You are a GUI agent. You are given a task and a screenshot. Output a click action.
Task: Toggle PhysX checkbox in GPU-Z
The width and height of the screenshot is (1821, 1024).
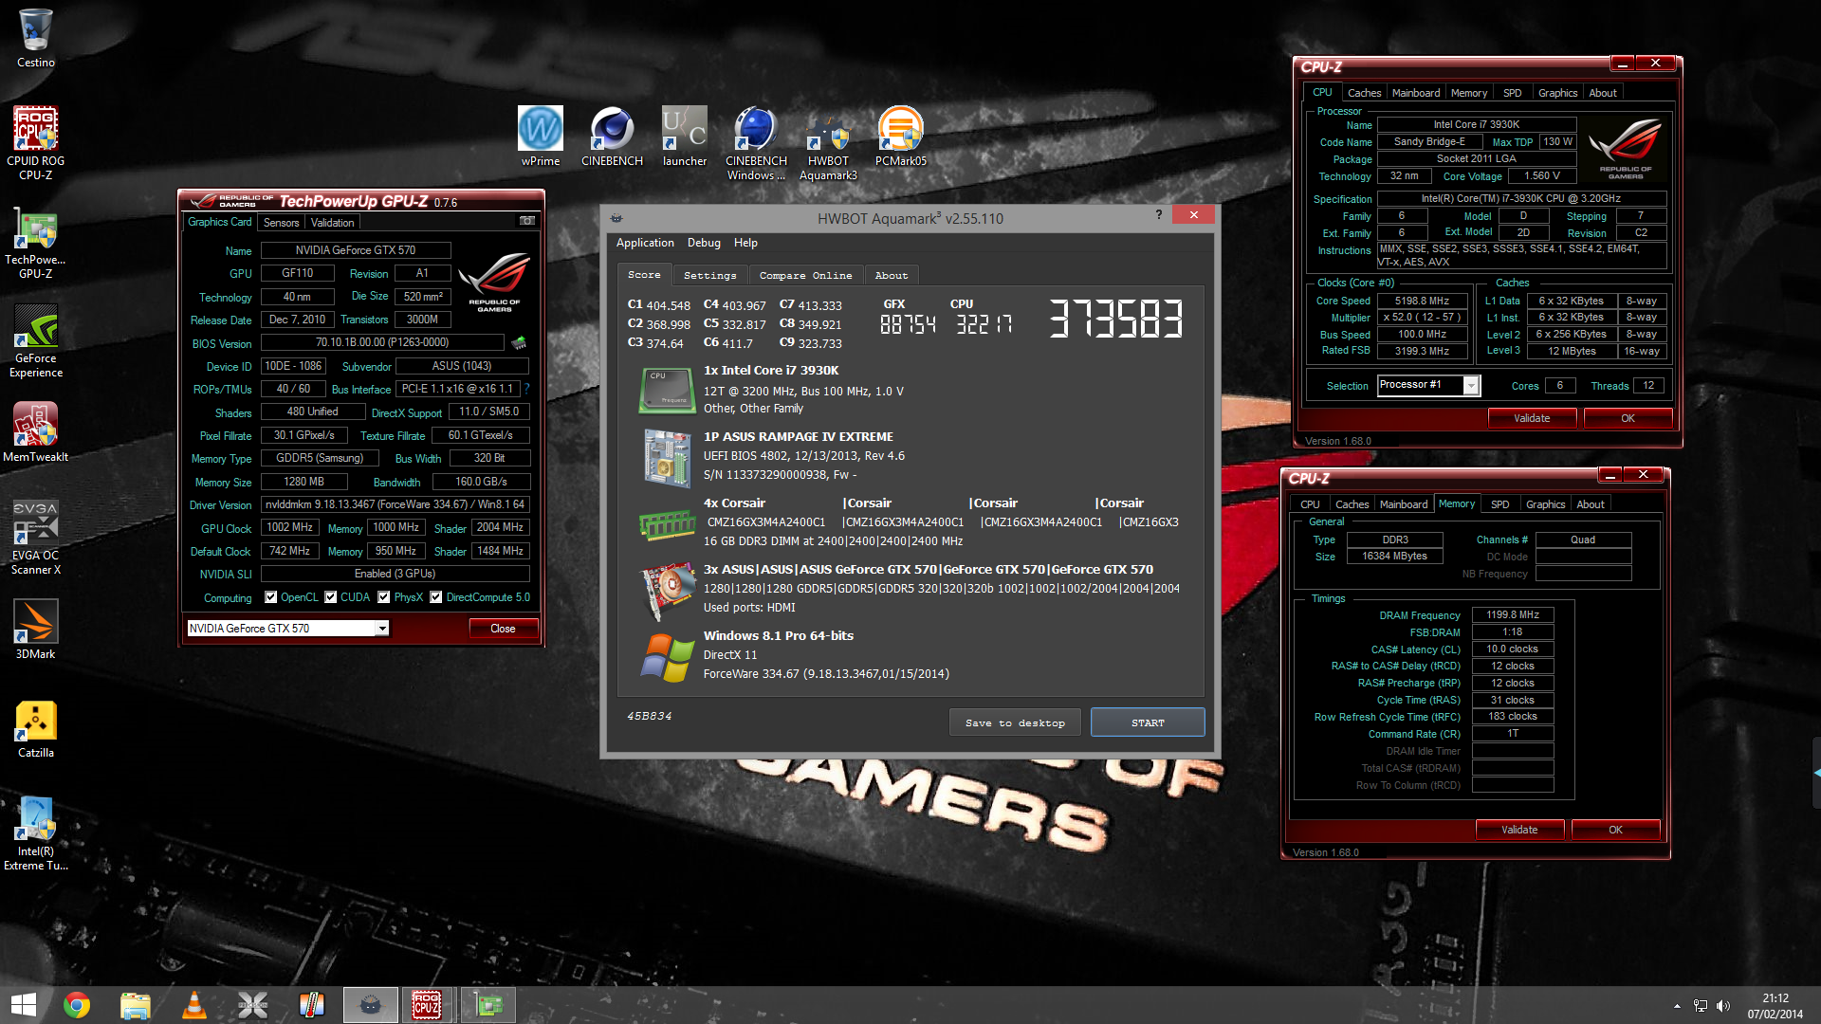(x=384, y=597)
